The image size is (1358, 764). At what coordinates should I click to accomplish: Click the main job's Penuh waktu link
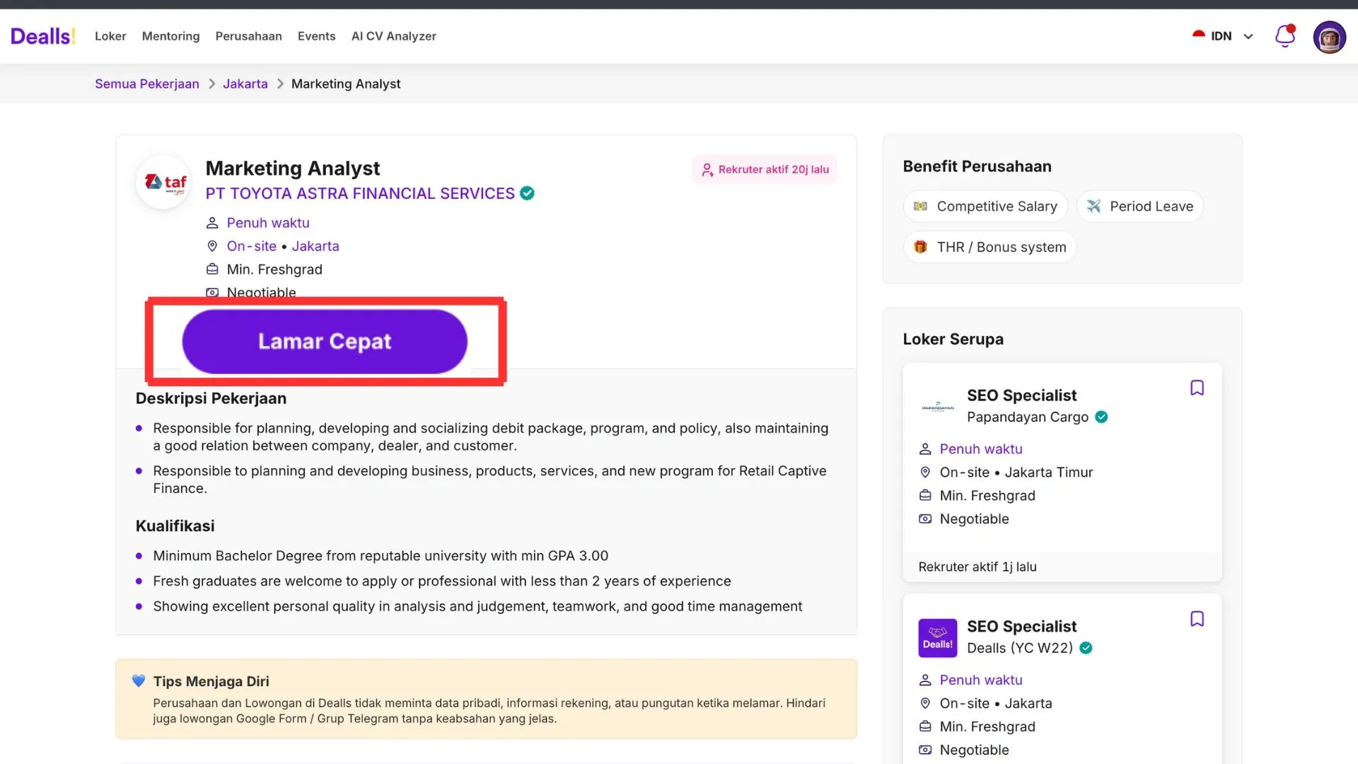(x=268, y=223)
